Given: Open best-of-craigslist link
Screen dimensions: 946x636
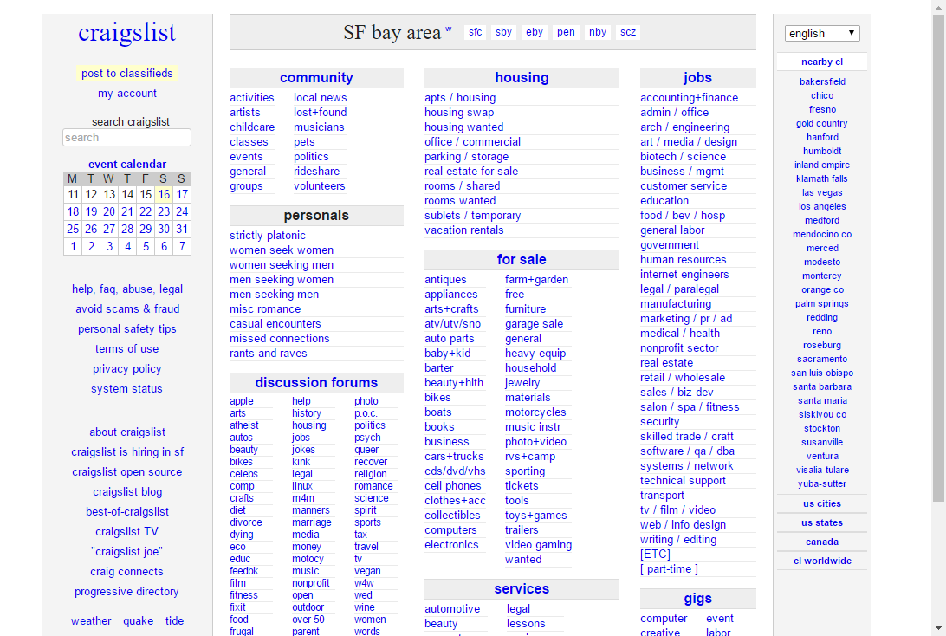Looking at the screenshot, I should point(126,512).
